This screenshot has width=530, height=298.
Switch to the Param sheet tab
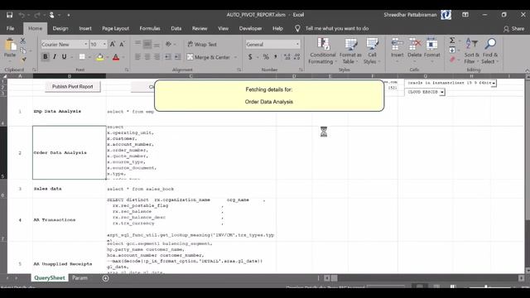(x=79, y=278)
